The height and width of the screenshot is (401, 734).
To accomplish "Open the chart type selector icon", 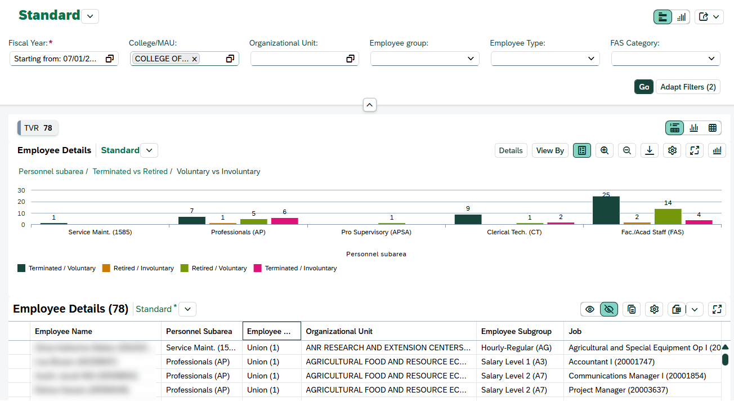I will coord(717,150).
